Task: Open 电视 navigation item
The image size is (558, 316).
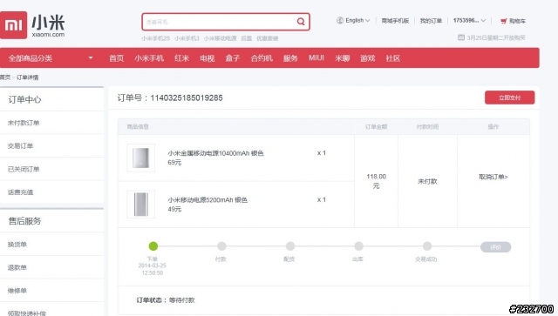Action: pyautogui.click(x=208, y=58)
